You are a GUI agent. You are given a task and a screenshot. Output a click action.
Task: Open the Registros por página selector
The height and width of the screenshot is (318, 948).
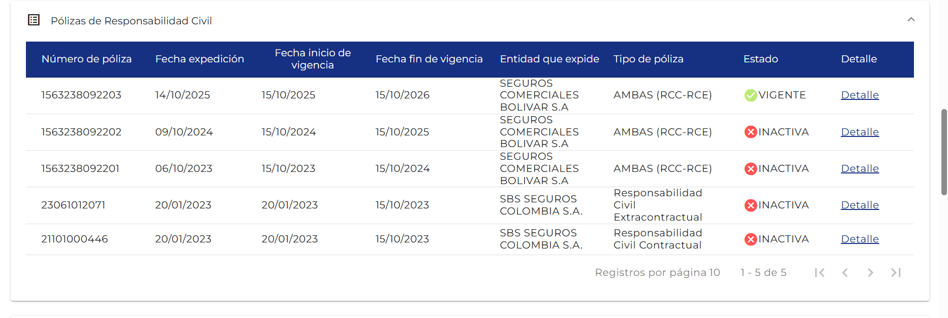pyautogui.click(x=714, y=273)
